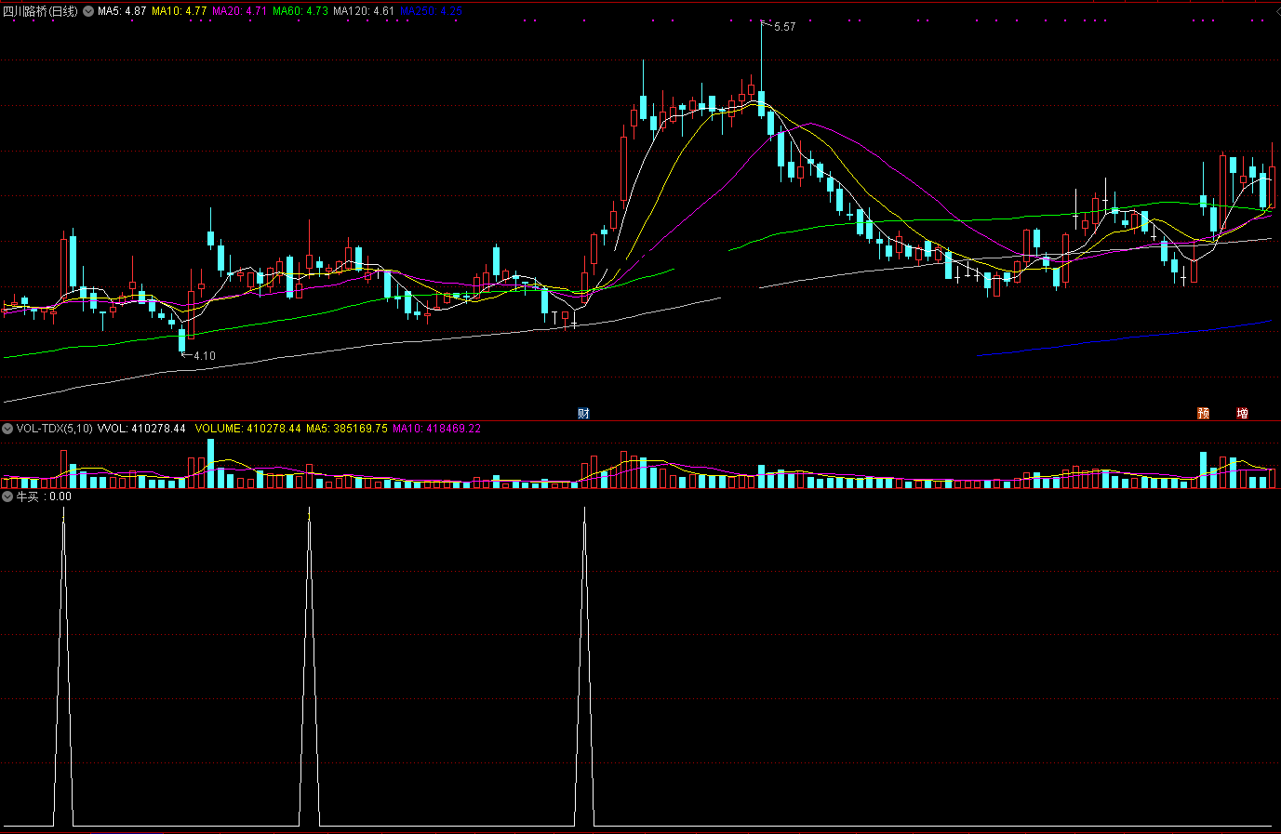Image resolution: width=1281 pixels, height=834 pixels.
Task: Select the blue MA250: 4.25 label
Action: 431,11
